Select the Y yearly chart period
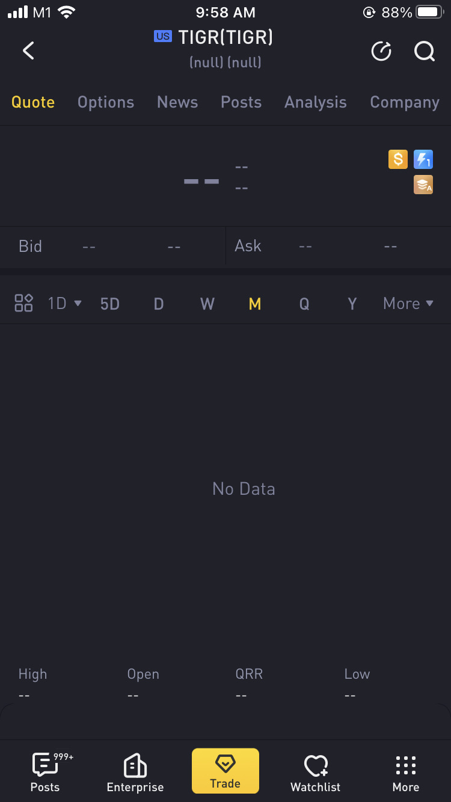 click(x=352, y=304)
